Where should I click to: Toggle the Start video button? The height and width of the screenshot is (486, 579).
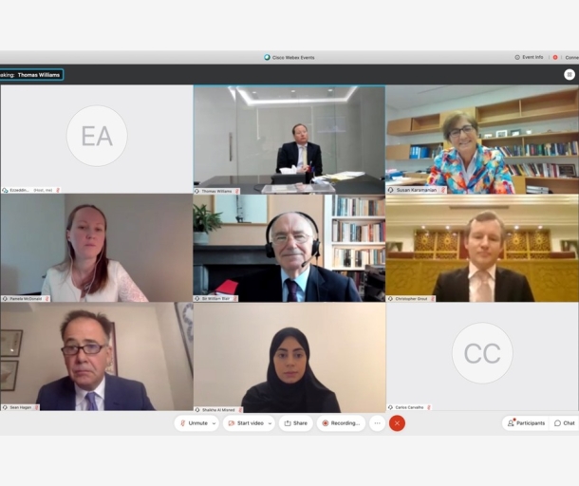tap(246, 423)
